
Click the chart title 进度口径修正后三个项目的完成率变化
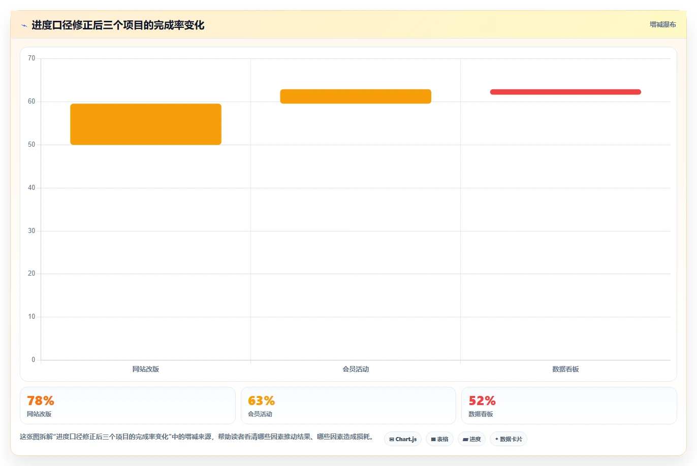[x=118, y=25]
